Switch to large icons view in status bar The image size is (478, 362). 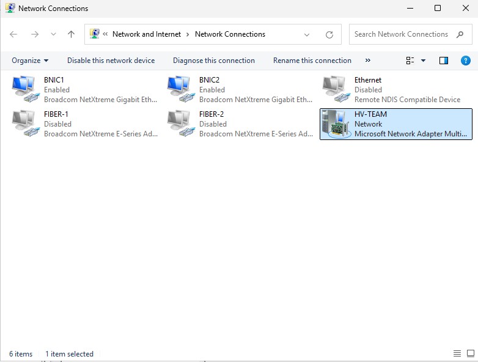click(x=469, y=353)
